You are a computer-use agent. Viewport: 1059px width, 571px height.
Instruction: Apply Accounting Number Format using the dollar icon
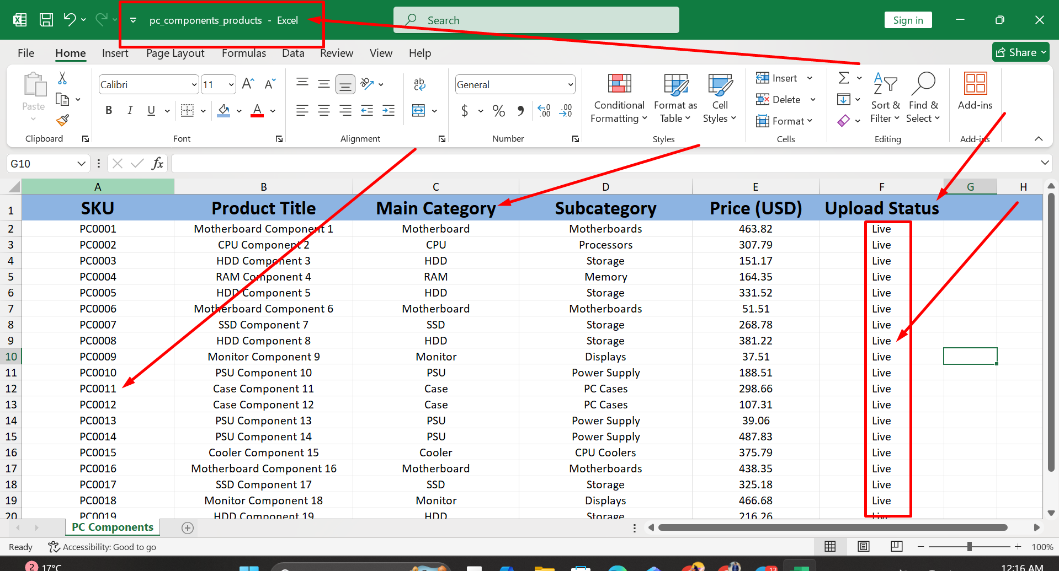pos(465,110)
